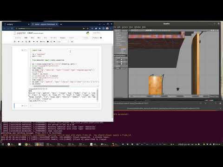Open the Gazebo View menu
The image size is (223, 167).
click(x=131, y=27)
